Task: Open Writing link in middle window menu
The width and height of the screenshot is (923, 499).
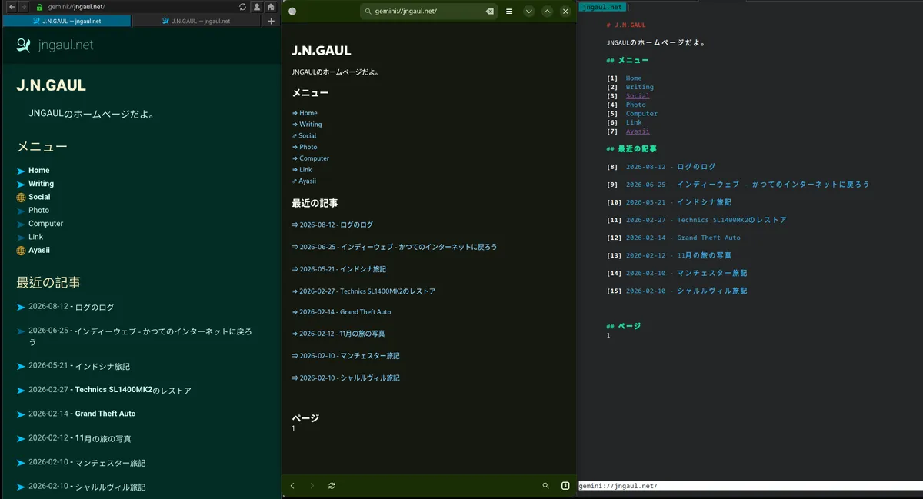Action: pyautogui.click(x=307, y=125)
